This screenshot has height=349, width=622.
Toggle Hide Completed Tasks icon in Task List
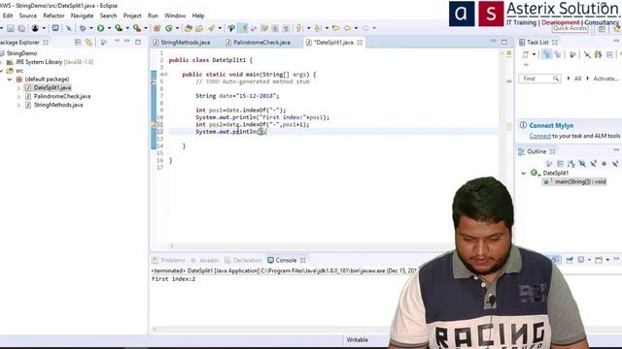pyautogui.click(x=587, y=54)
